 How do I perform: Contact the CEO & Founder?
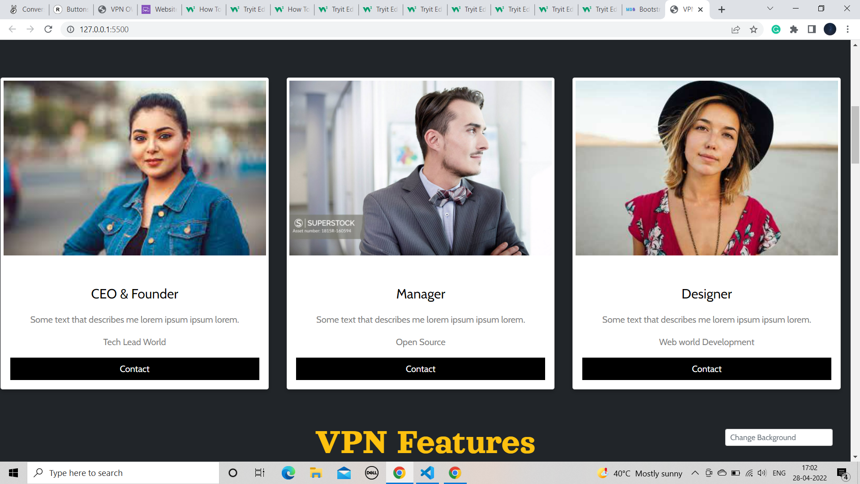pos(134,369)
